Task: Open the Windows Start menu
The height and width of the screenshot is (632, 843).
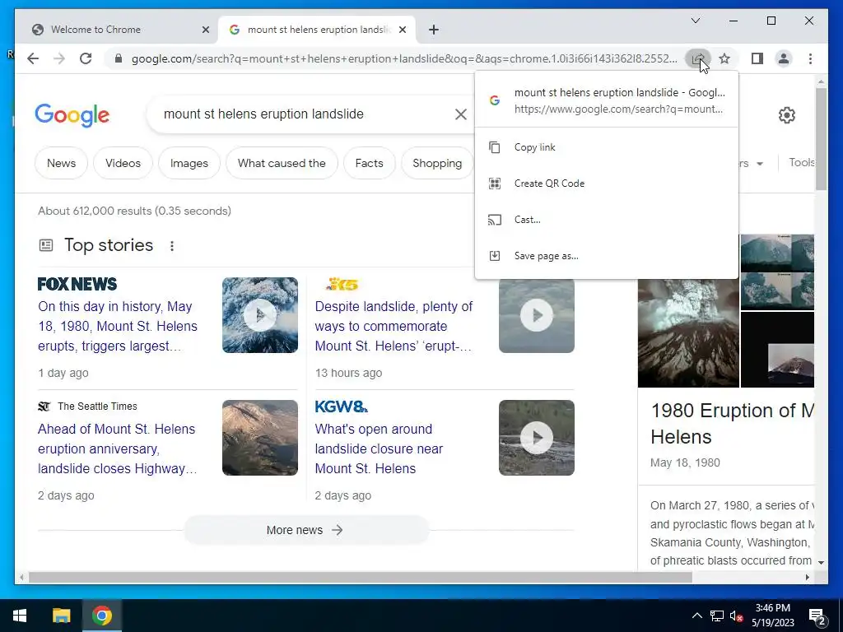Action: [20, 616]
